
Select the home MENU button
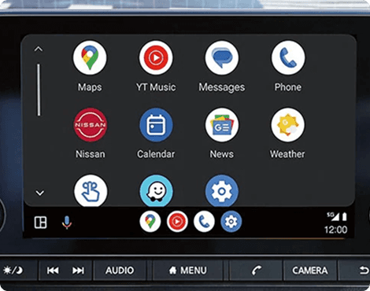tap(188, 271)
